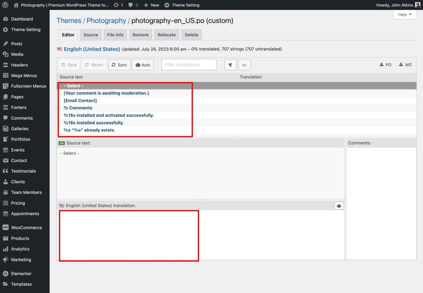Click the WordPress logo in the admin bar
This screenshot has width=423, height=293.
pos(5,5)
